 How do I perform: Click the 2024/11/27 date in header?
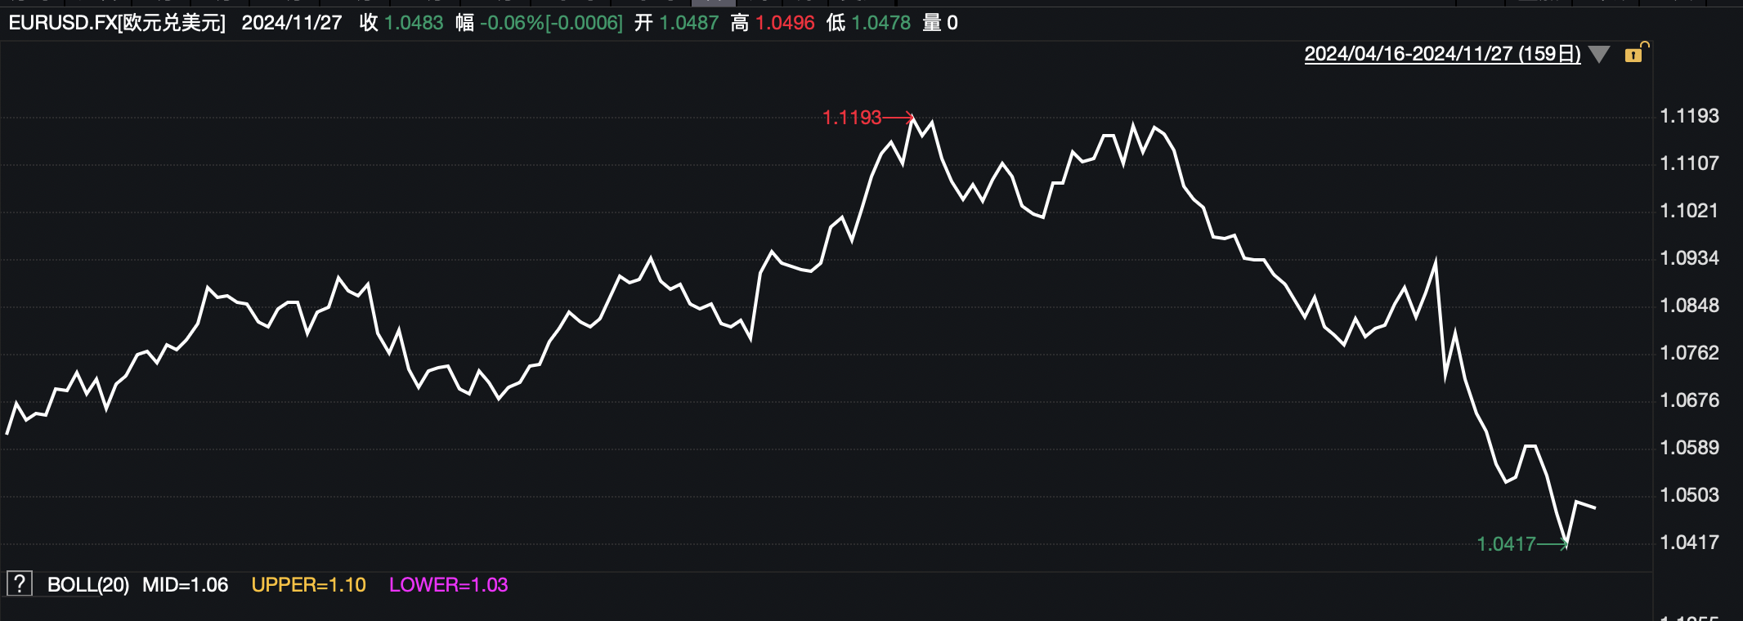(292, 23)
